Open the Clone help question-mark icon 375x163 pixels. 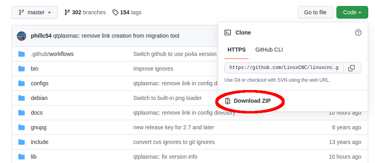358,33
